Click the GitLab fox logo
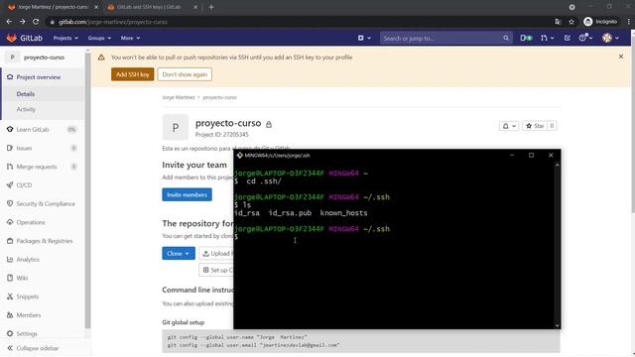This screenshot has height=357, width=635. coord(11,38)
